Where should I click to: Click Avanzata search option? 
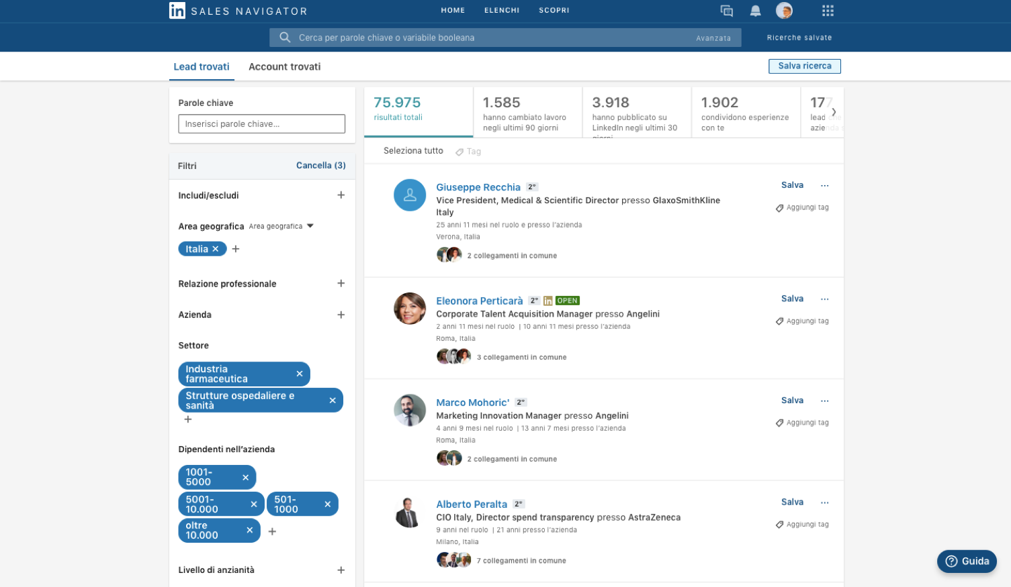click(713, 38)
